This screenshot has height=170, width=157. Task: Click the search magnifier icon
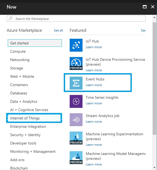tap(10, 19)
